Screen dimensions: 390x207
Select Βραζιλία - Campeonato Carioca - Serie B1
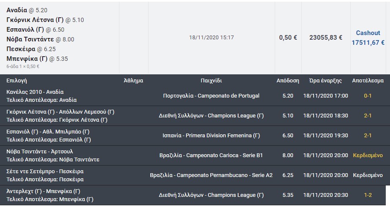point(211,155)
